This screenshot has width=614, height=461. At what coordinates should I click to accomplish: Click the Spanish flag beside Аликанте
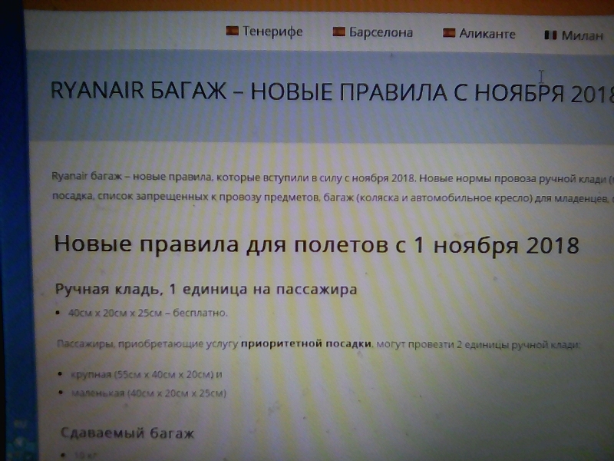coord(449,33)
